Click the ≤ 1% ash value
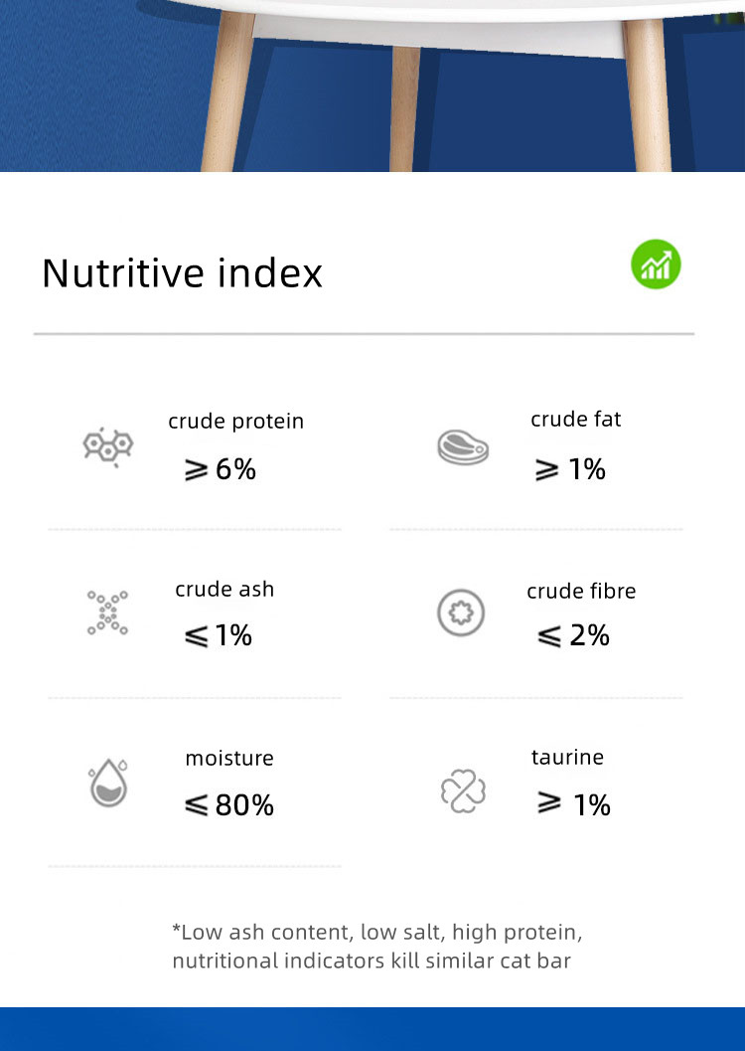Viewport: 745px width, 1051px height. tap(219, 634)
